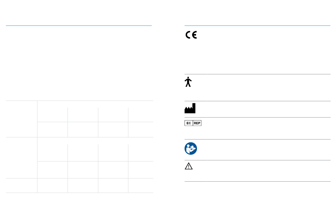Click the exclamation mark inside the warning triangle
The width and height of the screenshot is (336, 222).
tap(189, 167)
